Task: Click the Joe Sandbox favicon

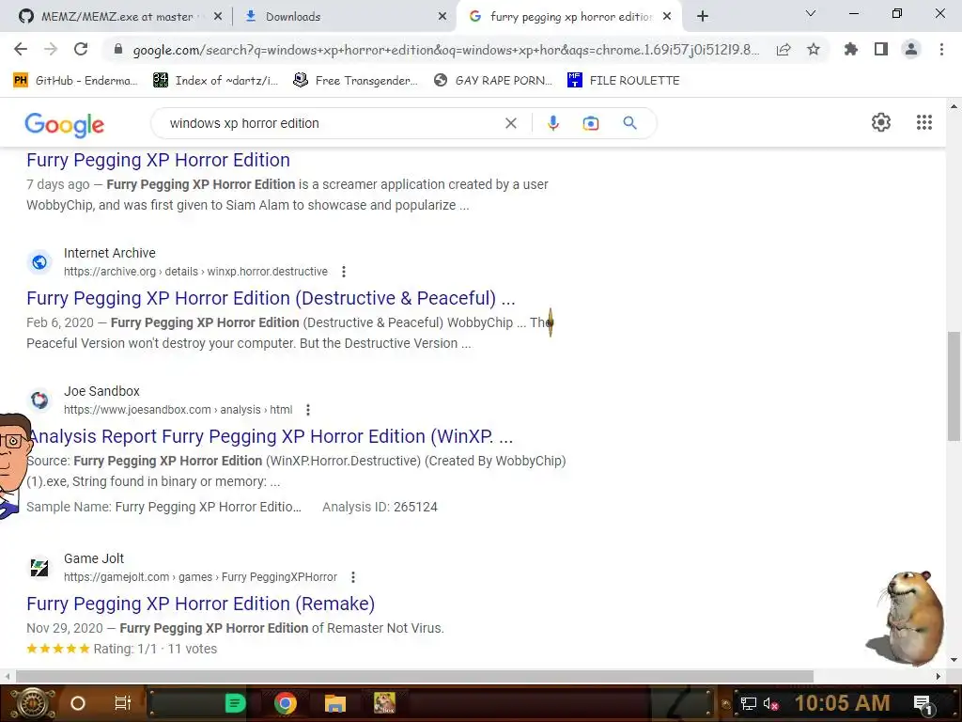Action: tap(39, 400)
